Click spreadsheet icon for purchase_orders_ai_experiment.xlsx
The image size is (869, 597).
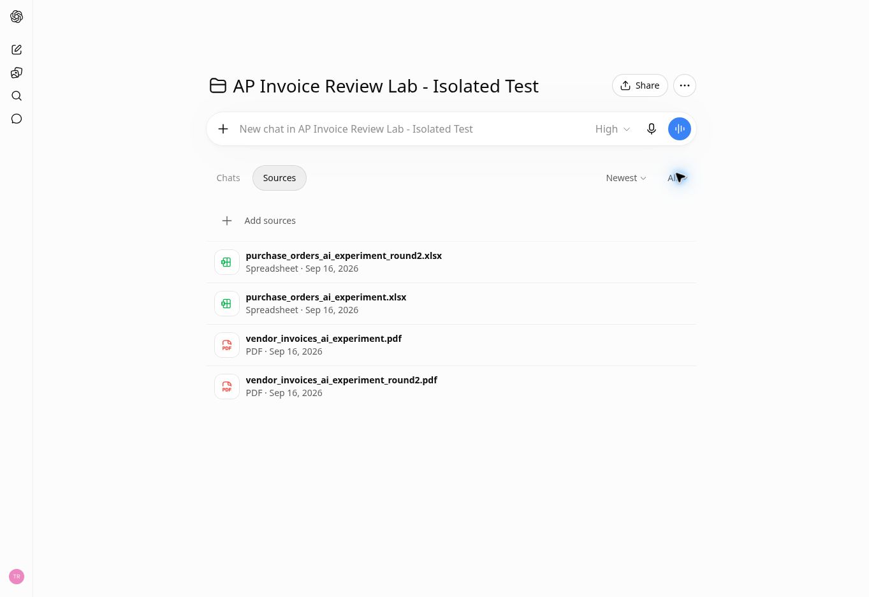227,304
